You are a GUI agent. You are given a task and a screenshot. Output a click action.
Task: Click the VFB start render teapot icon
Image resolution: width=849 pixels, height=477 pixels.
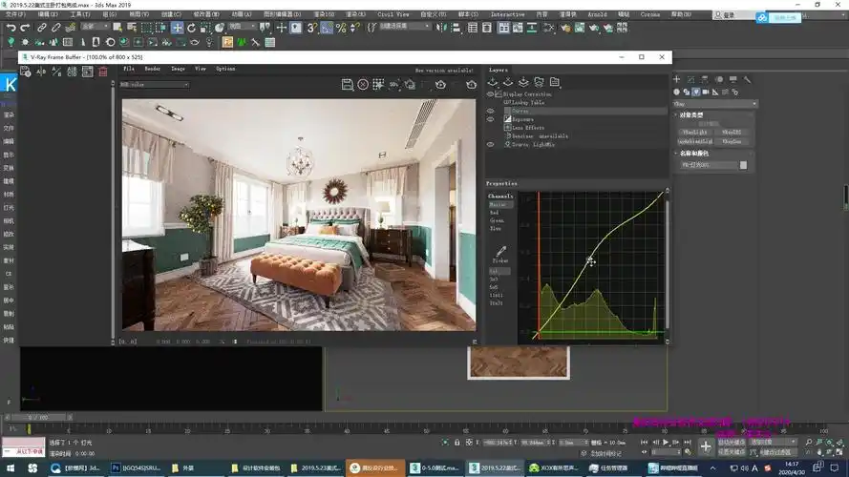[x=472, y=84]
